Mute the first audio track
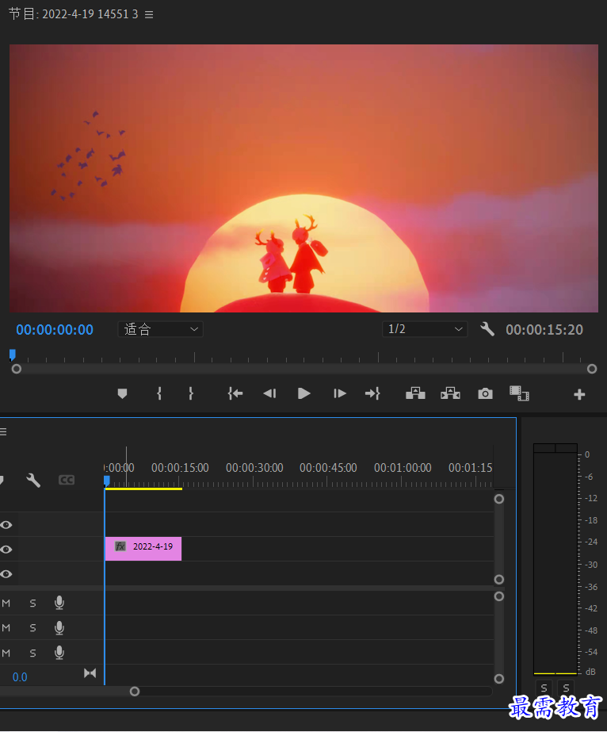 pyautogui.click(x=6, y=604)
